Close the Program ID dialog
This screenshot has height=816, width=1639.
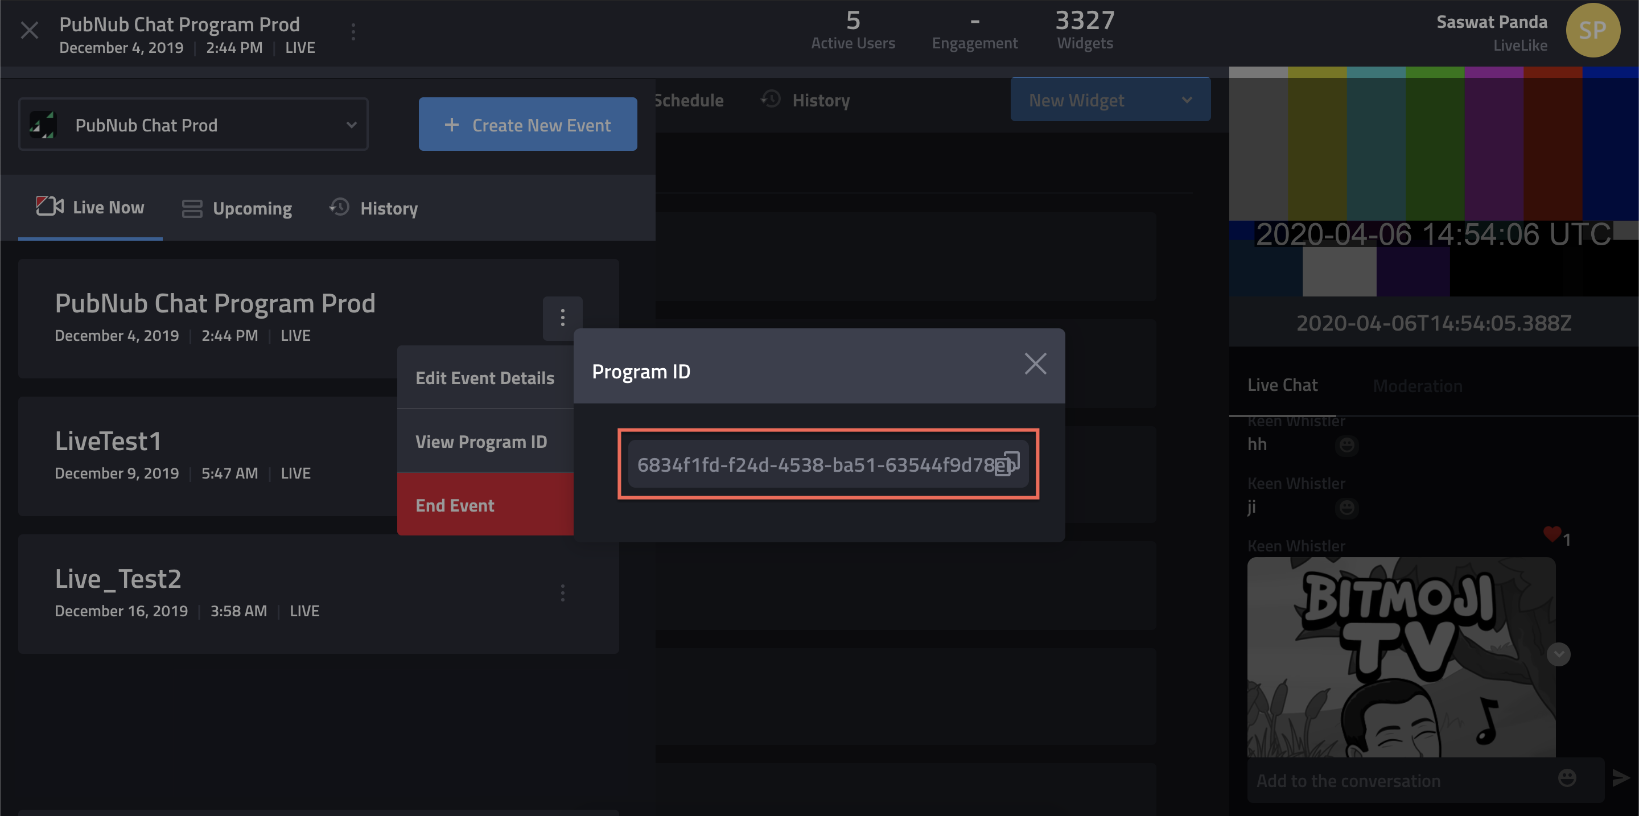[x=1035, y=364]
